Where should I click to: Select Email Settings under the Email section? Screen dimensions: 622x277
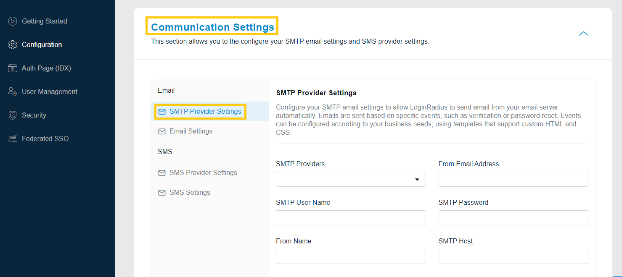point(190,131)
